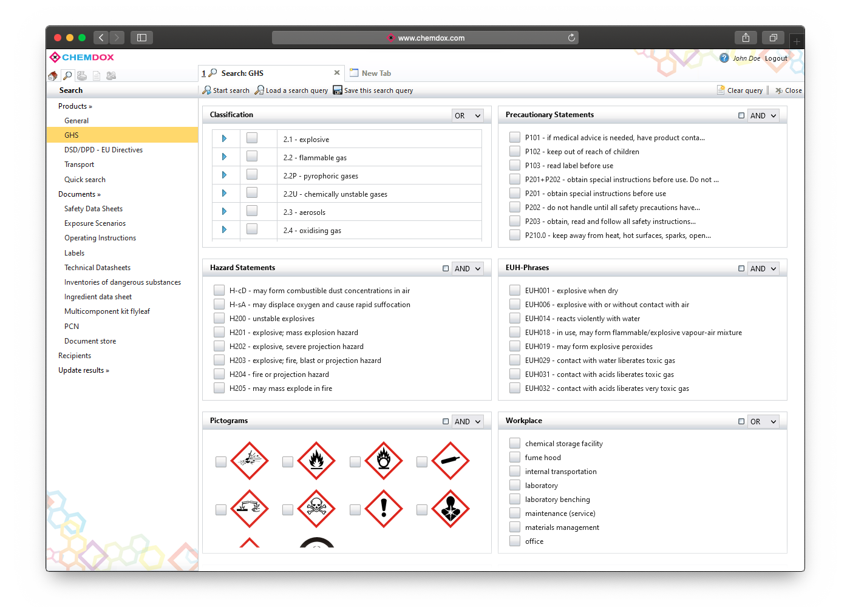
Task: Open the recipients users icon in the toolbar
Action: [111, 75]
